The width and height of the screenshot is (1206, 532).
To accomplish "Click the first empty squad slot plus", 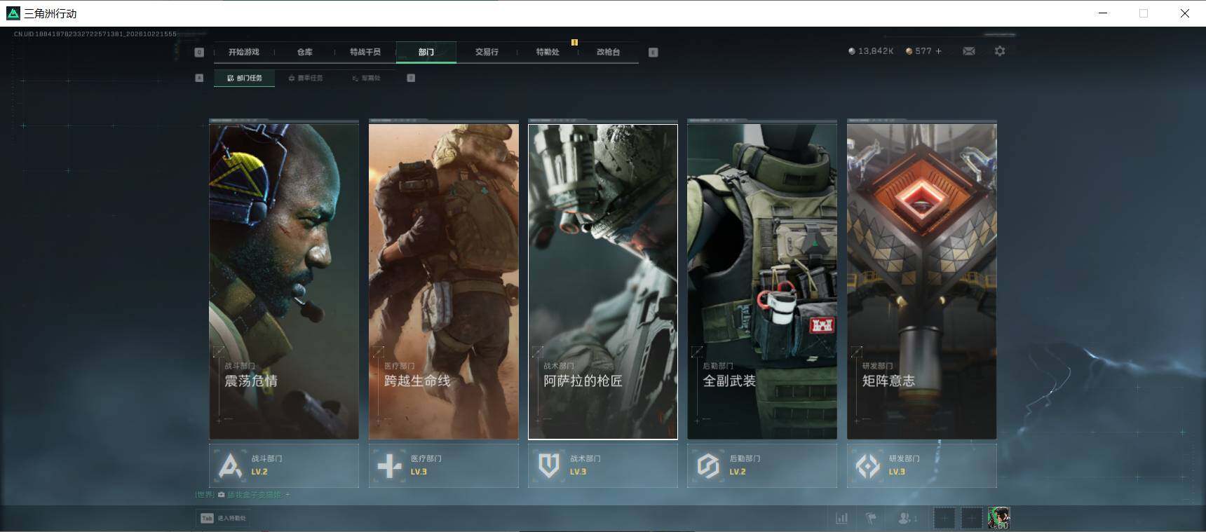I will point(944,518).
